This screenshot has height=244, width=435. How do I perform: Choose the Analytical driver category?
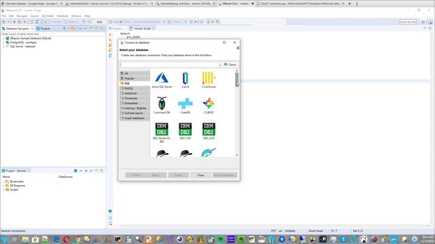click(x=135, y=94)
